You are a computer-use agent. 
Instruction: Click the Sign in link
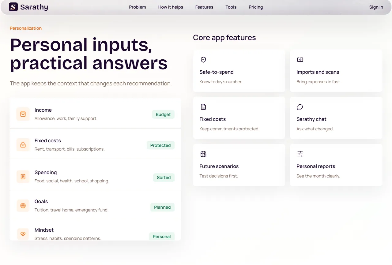[x=376, y=7]
